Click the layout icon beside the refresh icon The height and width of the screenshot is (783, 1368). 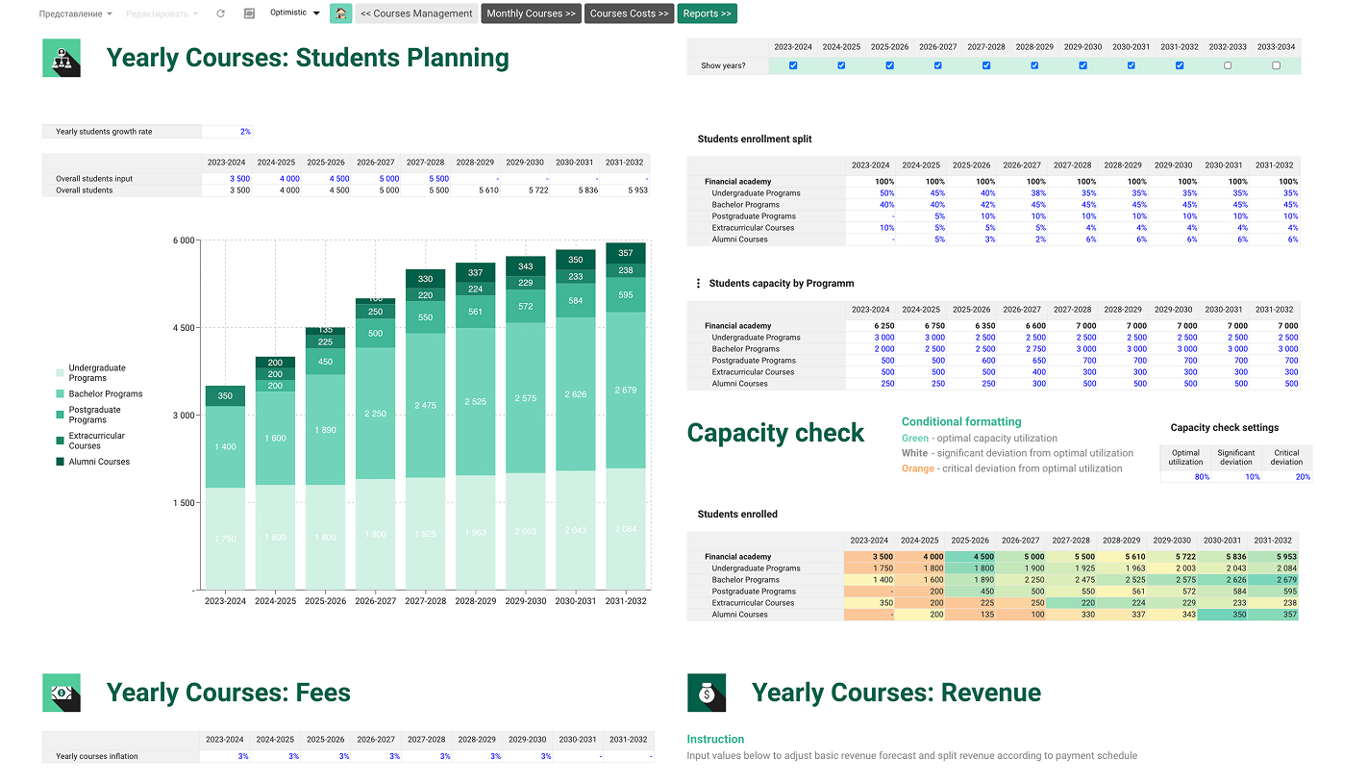click(249, 13)
